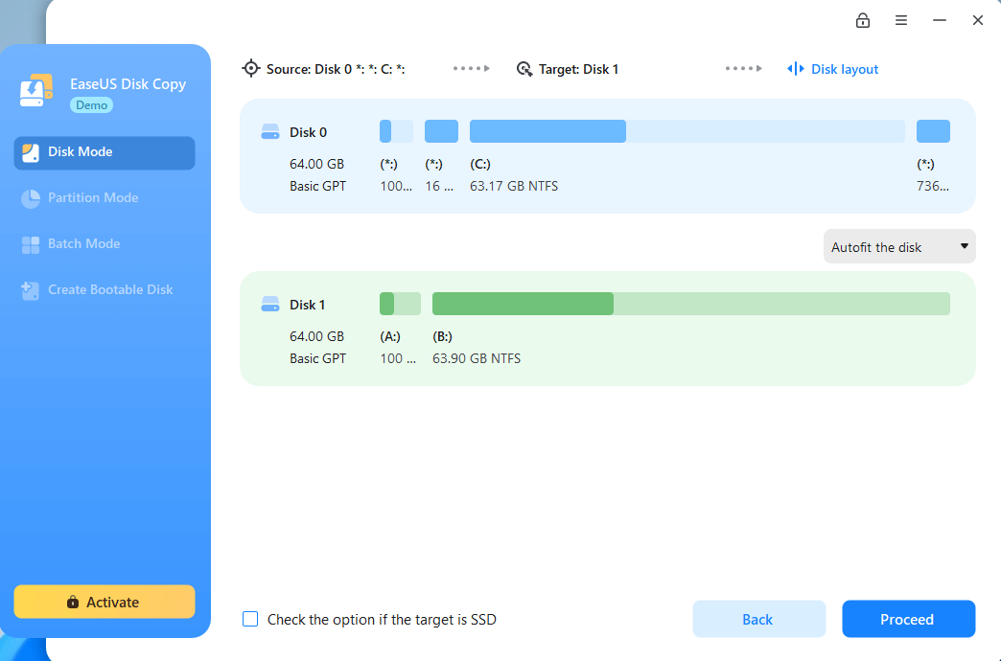Enable the target is SSD checkbox

click(x=250, y=619)
